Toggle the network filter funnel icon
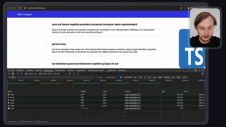226x127 pixels. (x=18, y=74)
